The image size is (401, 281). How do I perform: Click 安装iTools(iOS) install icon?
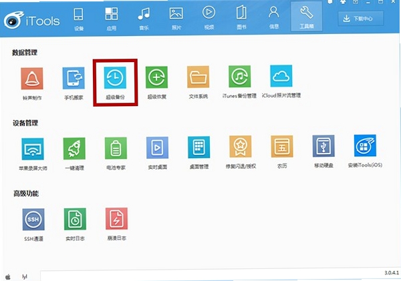(365, 146)
